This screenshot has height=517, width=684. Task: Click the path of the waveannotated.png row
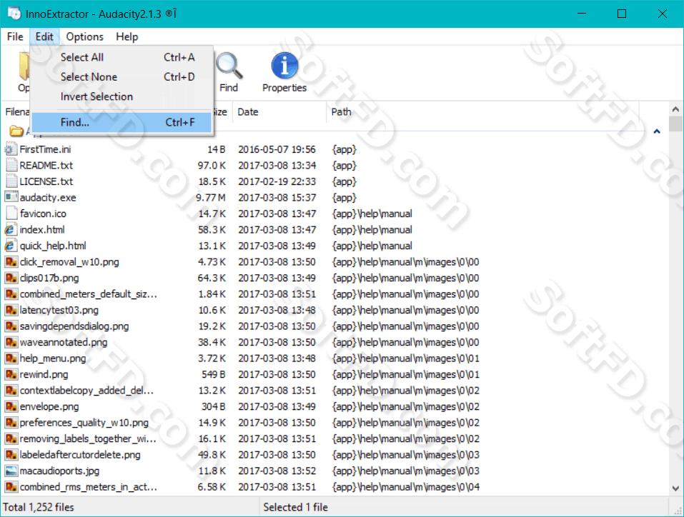click(x=406, y=342)
